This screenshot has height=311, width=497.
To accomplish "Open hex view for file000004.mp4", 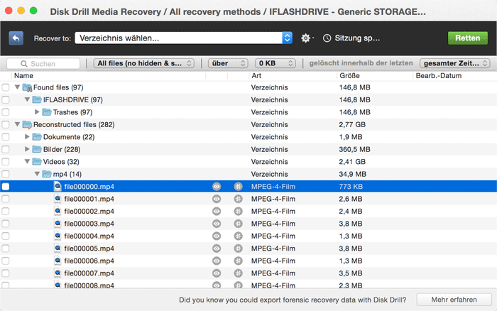I will (x=238, y=236).
